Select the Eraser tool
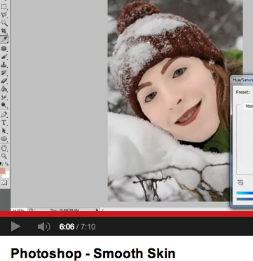The width and height of the screenshot is (253, 261). (x=4, y=81)
